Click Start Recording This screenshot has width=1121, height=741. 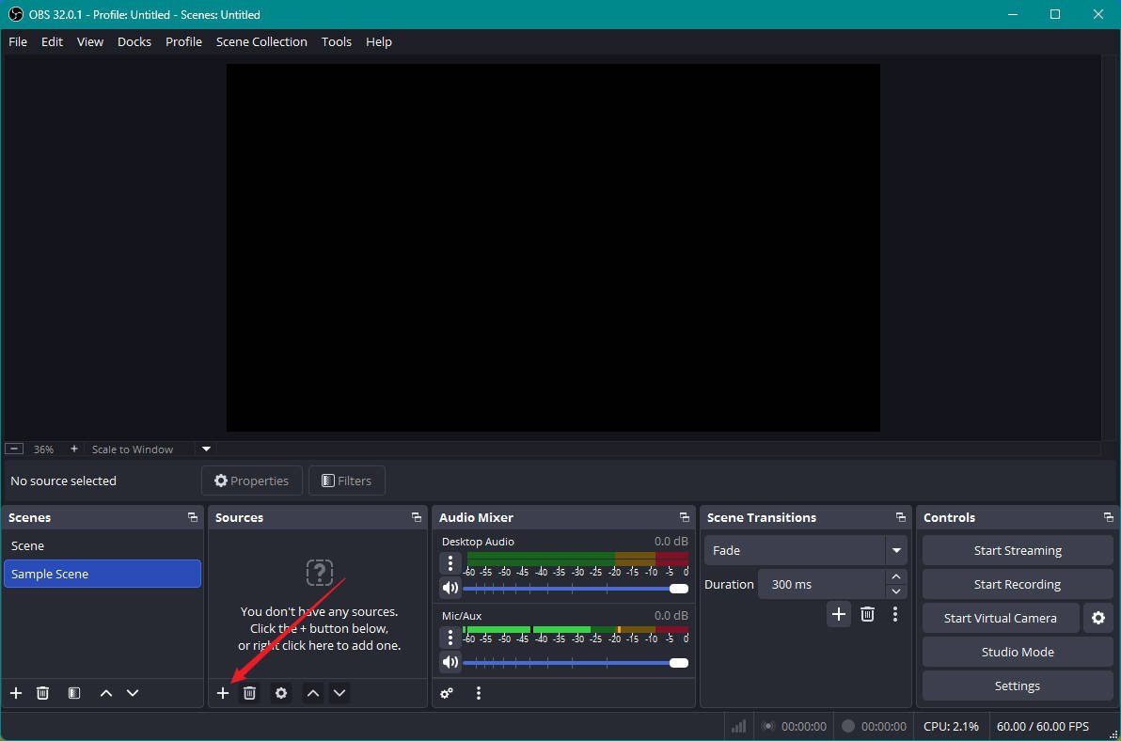[x=1018, y=585]
